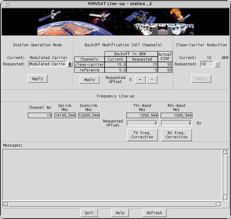This screenshot has width=231, height=219.
Task: Click the Messages scroll down arrow
Action: coord(226,198)
